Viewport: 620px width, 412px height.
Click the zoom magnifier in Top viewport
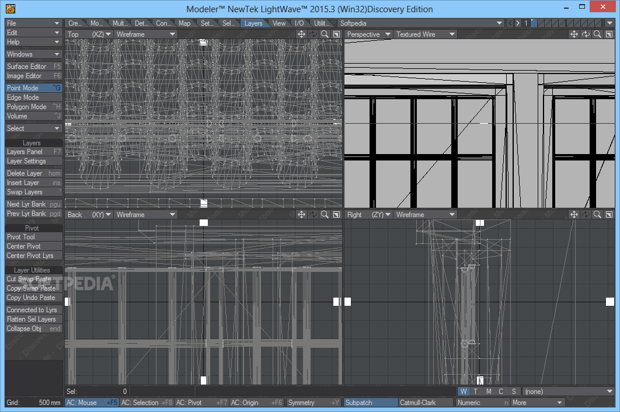click(325, 34)
